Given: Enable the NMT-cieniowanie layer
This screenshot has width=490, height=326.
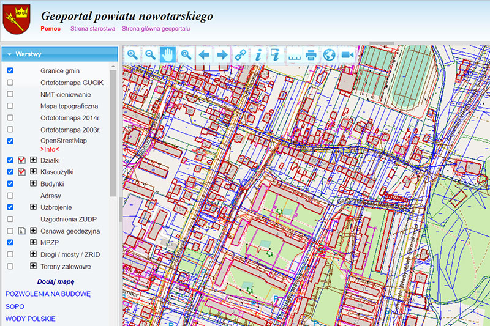Looking at the screenshot, I should coord(10,94).
